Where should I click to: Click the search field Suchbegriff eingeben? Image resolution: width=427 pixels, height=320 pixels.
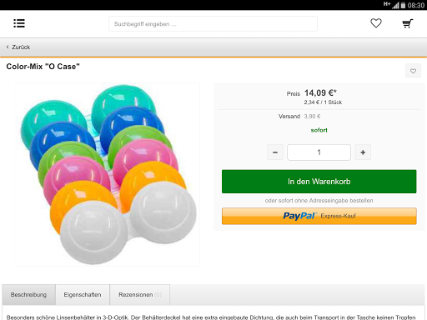point(213,24)
